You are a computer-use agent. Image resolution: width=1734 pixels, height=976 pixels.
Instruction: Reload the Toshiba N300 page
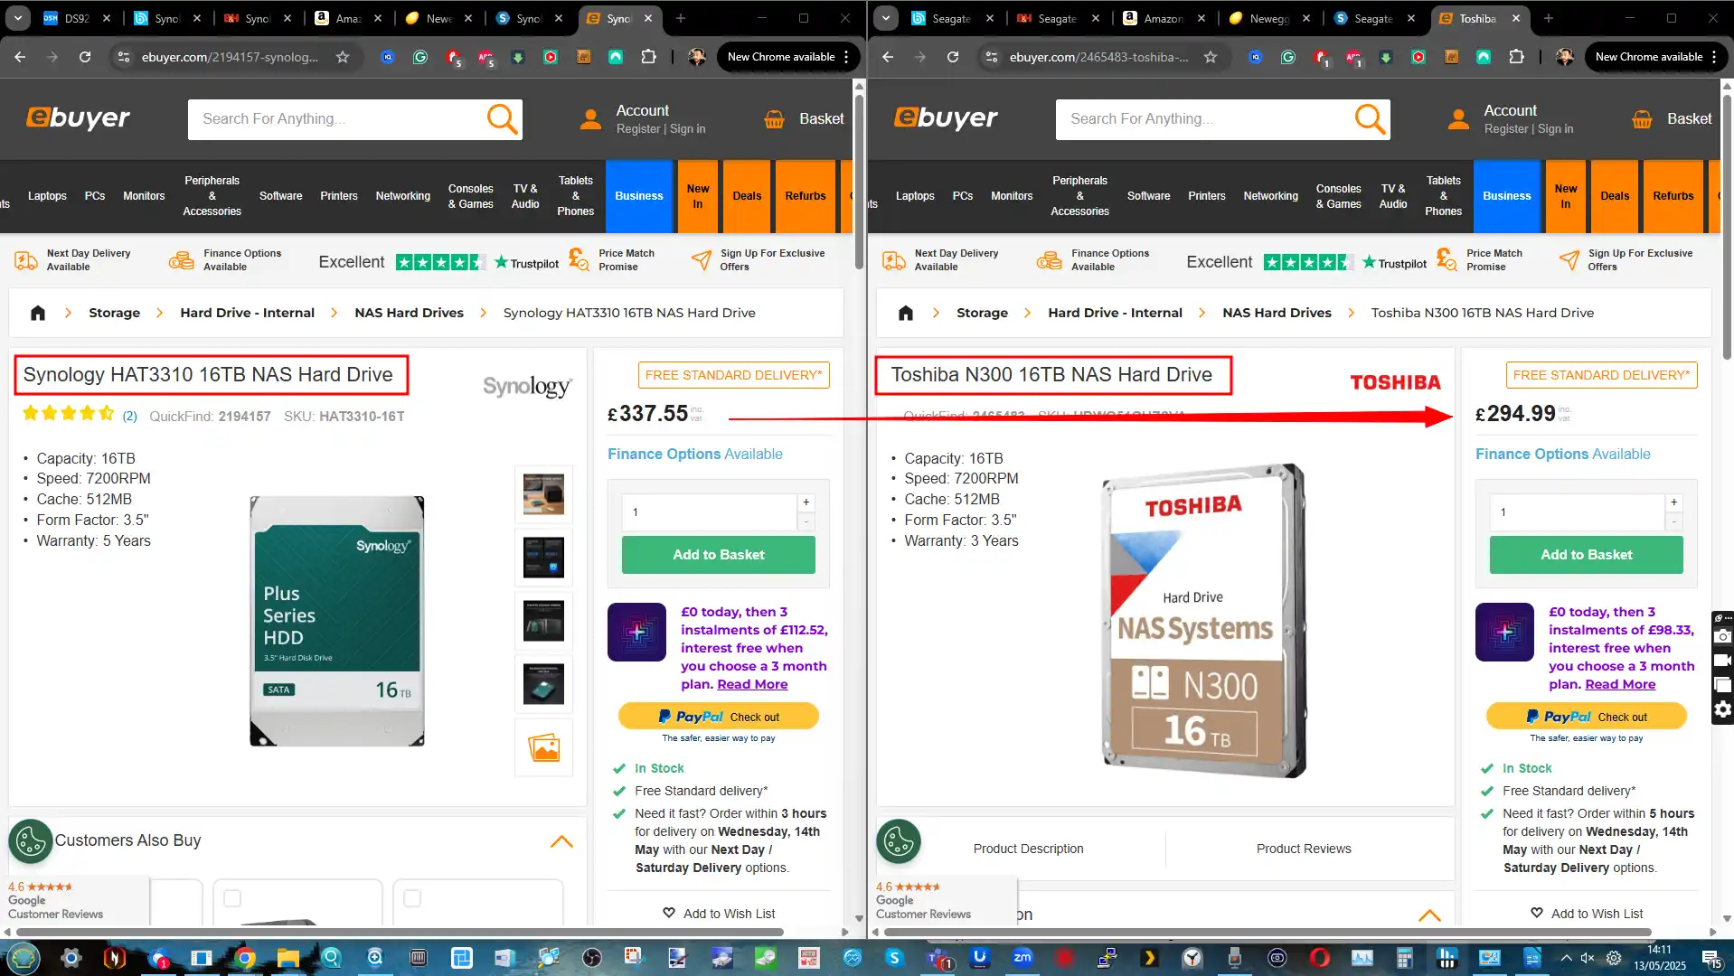tap(953, 57)
